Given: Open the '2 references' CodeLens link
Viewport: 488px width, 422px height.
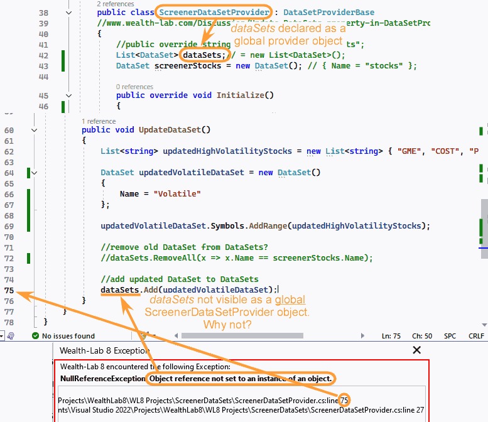Looking at the screenshot, I should pos(116,3).
